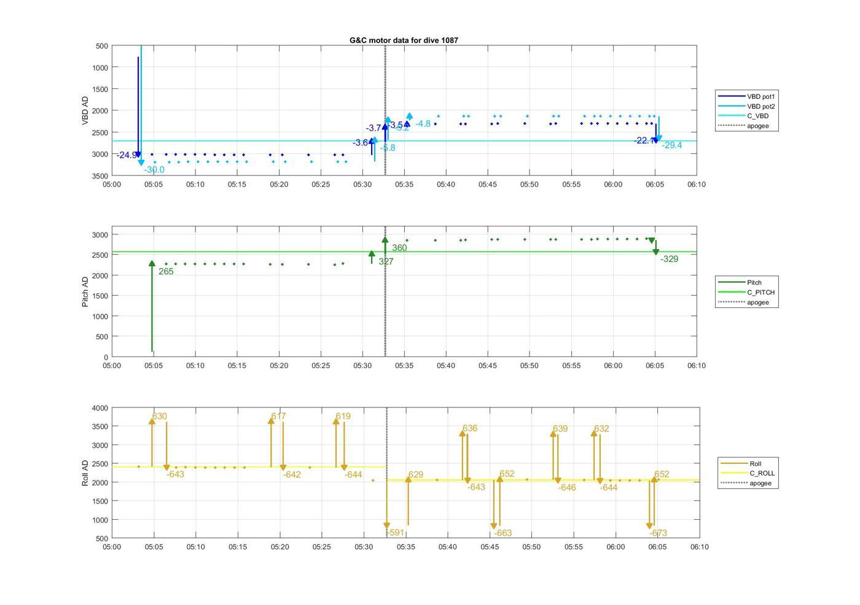This screenshot has width=860, height=605.
Task: Click the "327" pitch move label
Action: coord(386,261)
